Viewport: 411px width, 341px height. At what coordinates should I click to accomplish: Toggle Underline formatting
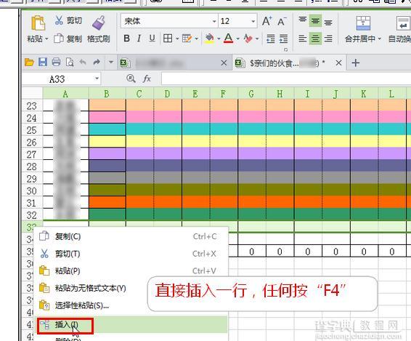152,39
